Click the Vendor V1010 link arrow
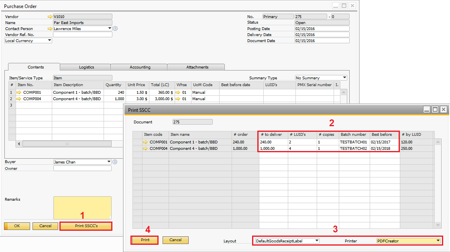The image size is (450, 252). pos(50,17)
